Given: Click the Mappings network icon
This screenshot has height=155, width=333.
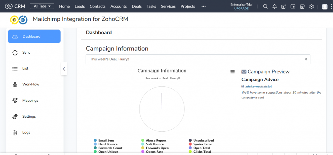Looking at the screenshot, I should click(15, 101).
